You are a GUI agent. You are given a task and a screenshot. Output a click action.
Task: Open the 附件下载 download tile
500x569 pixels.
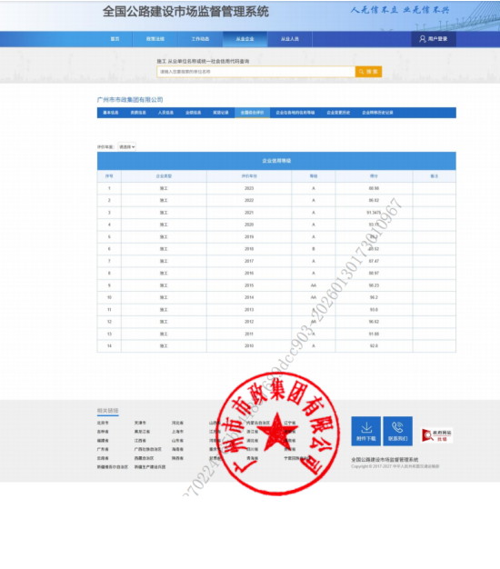pyautogui.click(x=365, y=431)
